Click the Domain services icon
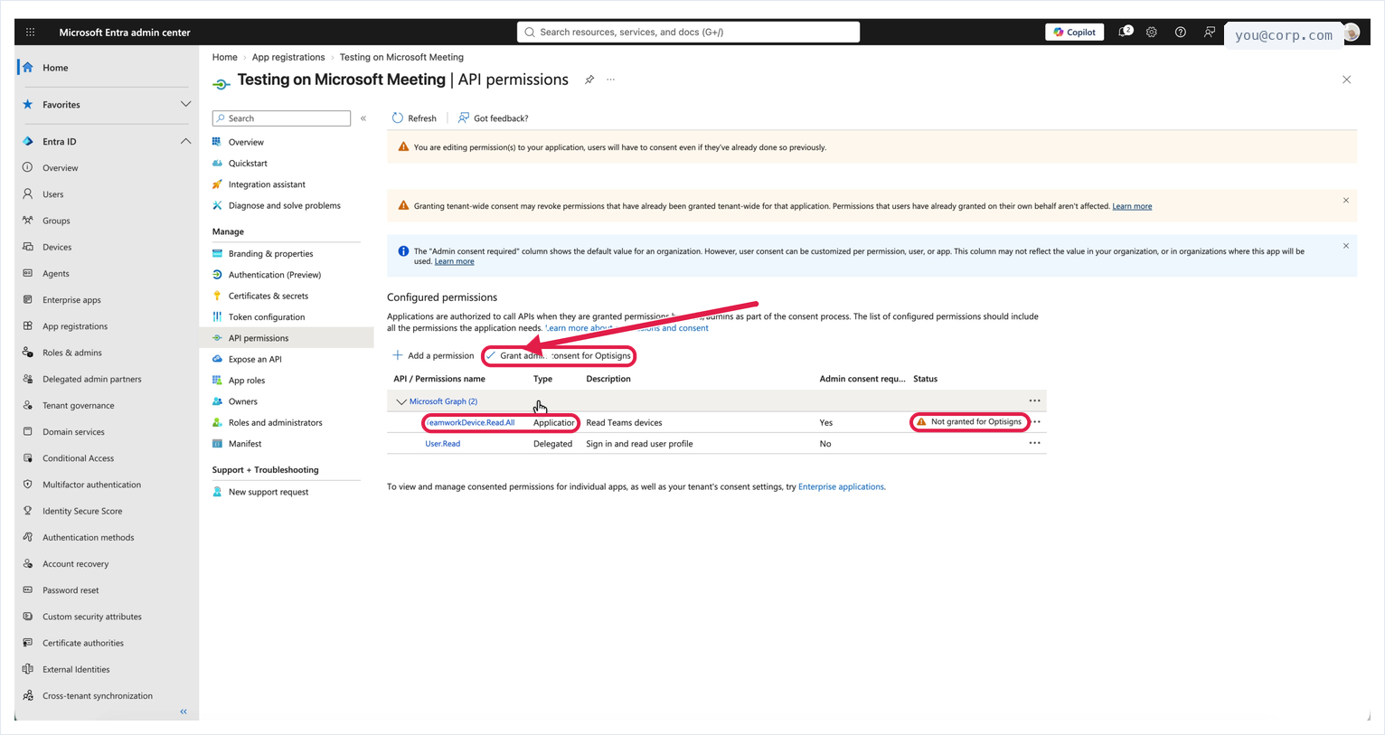Screen dimensions: 1385x735 point(28,431)
